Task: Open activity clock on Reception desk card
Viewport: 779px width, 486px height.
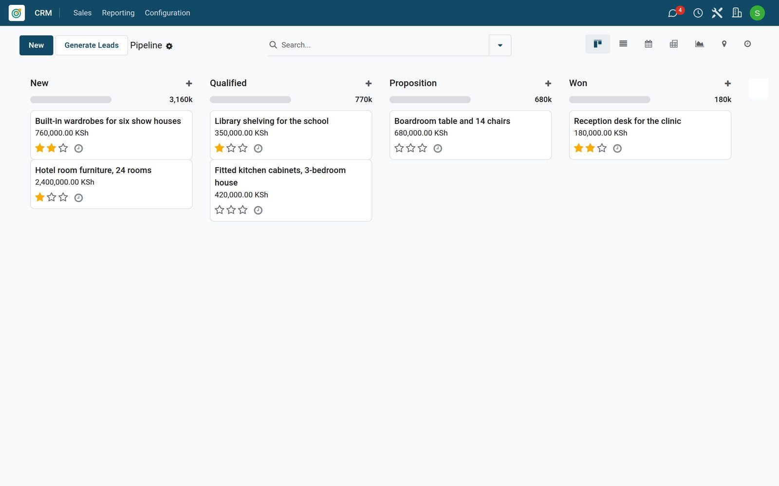Action: tap(617, 149)
